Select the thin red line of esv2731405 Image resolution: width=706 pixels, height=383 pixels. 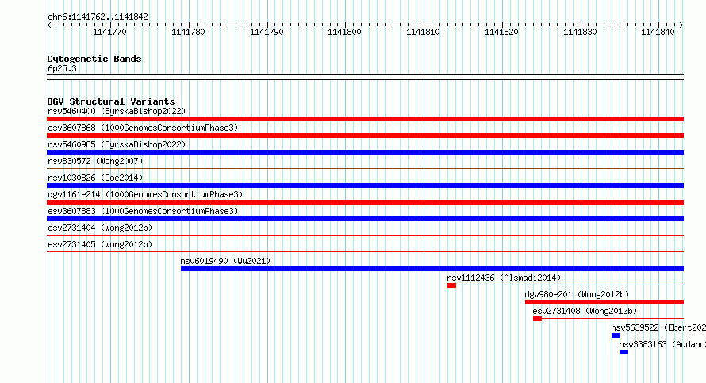[x=365, y=251]
